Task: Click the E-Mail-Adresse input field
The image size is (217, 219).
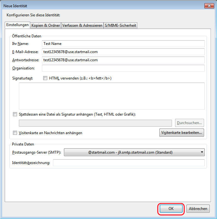Action: (x=123, y=52)
